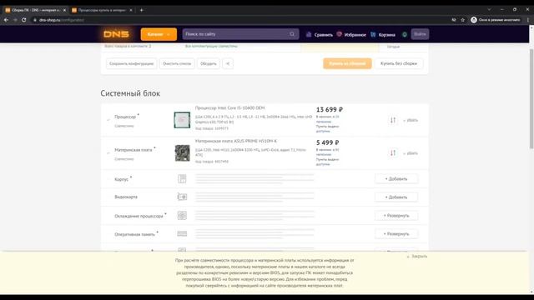Click Очистить список button
534x300 pixels.
(177, 63)
